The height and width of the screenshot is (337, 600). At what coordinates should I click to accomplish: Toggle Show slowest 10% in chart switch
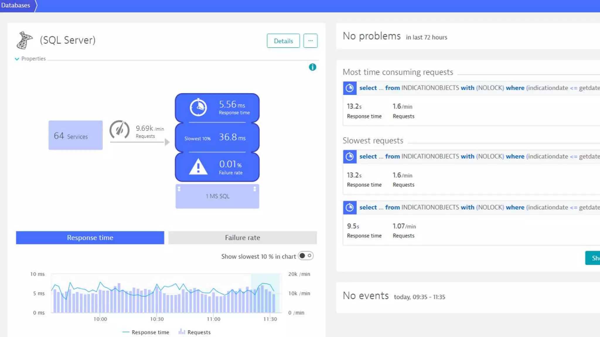click(306, 256)
